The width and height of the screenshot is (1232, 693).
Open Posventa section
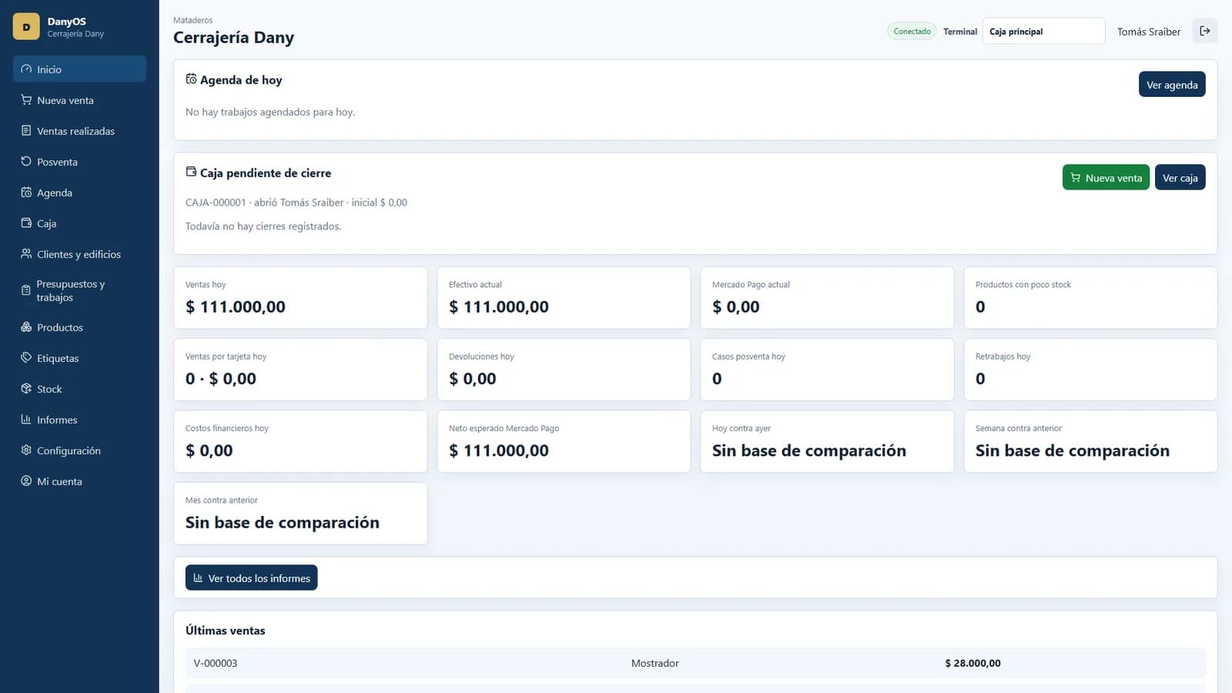pyautogui.click(x=79, y=162)
